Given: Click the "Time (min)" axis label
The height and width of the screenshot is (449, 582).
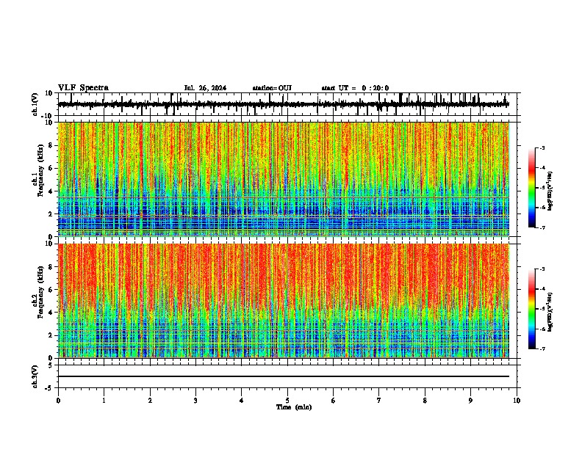Looking at the screenshot, I should click(x=294, y=407).
